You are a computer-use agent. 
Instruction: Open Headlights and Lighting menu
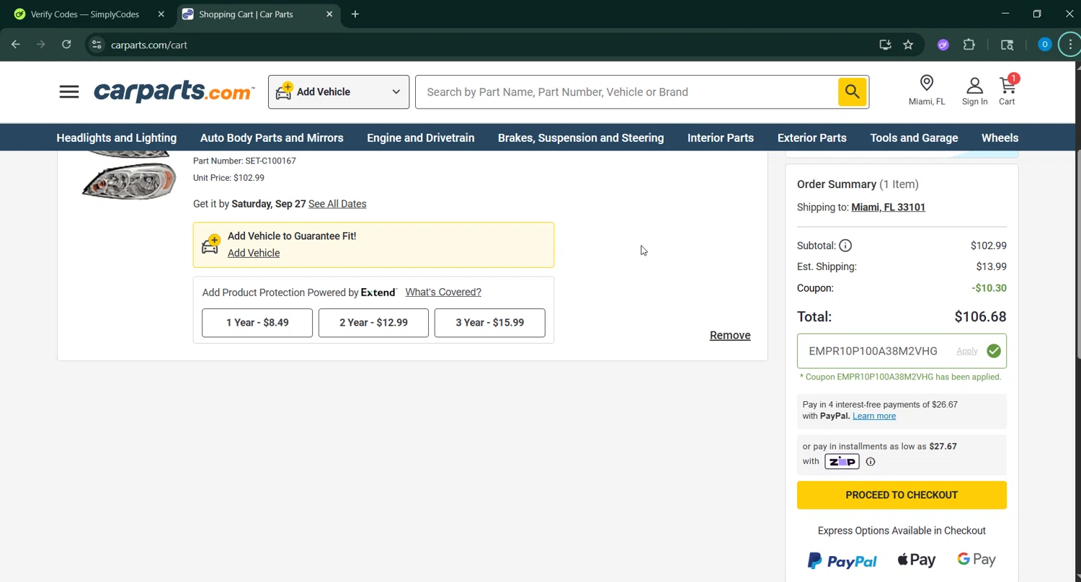tap(117, 138)
